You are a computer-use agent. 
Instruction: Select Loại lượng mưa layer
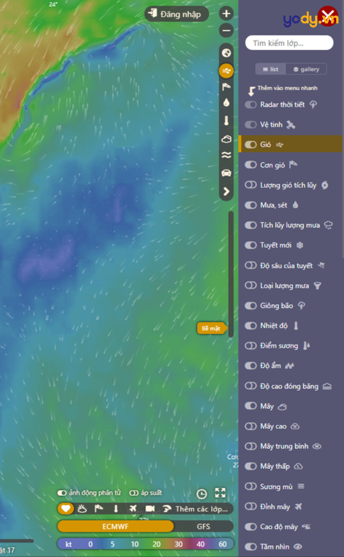(x=290, y=286)
